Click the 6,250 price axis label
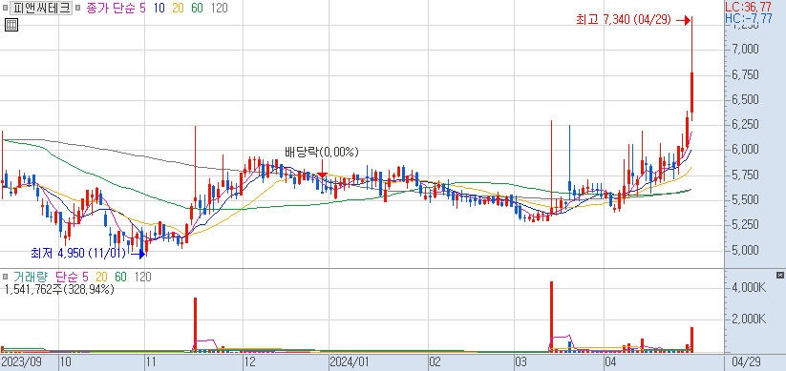The width and height of the screenshot is (786, 371). point(744,124)
